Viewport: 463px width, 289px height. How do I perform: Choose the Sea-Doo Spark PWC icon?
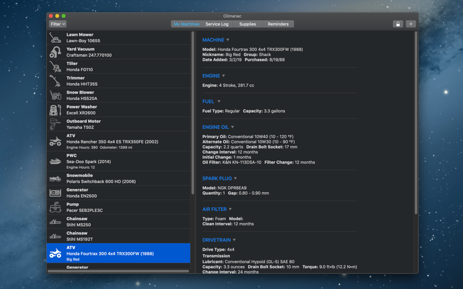click(x=56, y=162)
